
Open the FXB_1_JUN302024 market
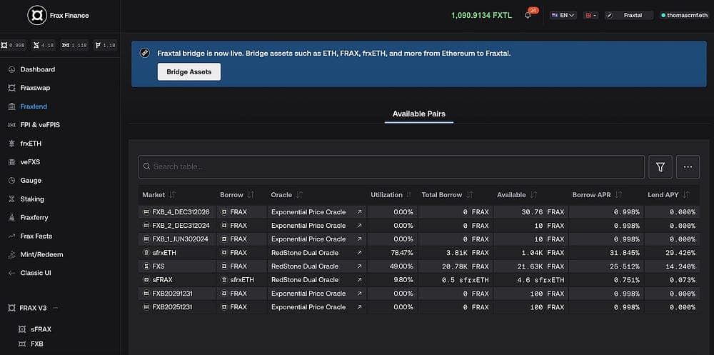[x=181, y=239]
